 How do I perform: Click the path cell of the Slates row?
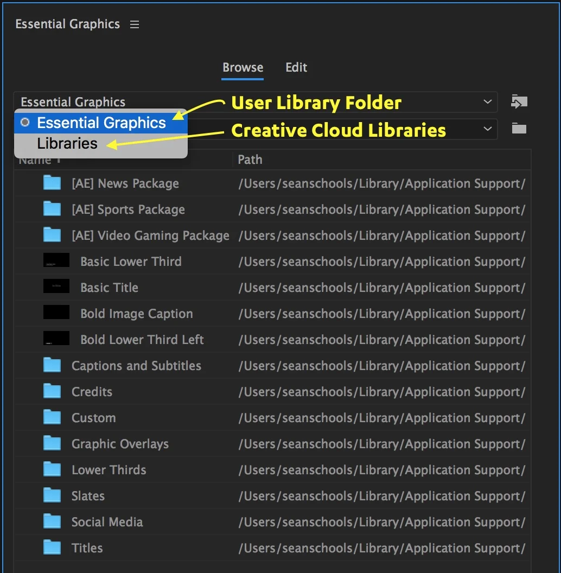pyautogui.click(x=381, y=496)
